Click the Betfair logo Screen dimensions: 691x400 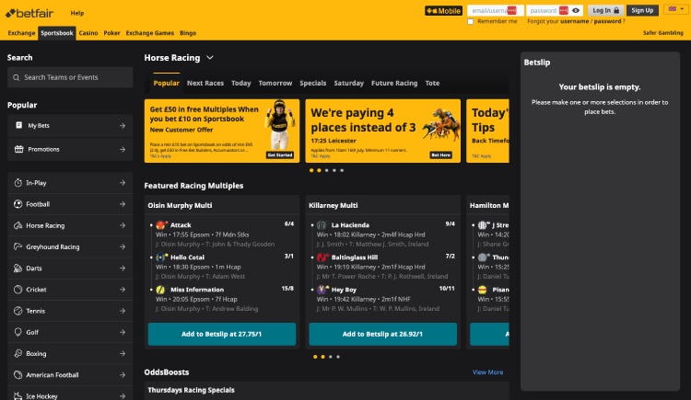(29, 13)
